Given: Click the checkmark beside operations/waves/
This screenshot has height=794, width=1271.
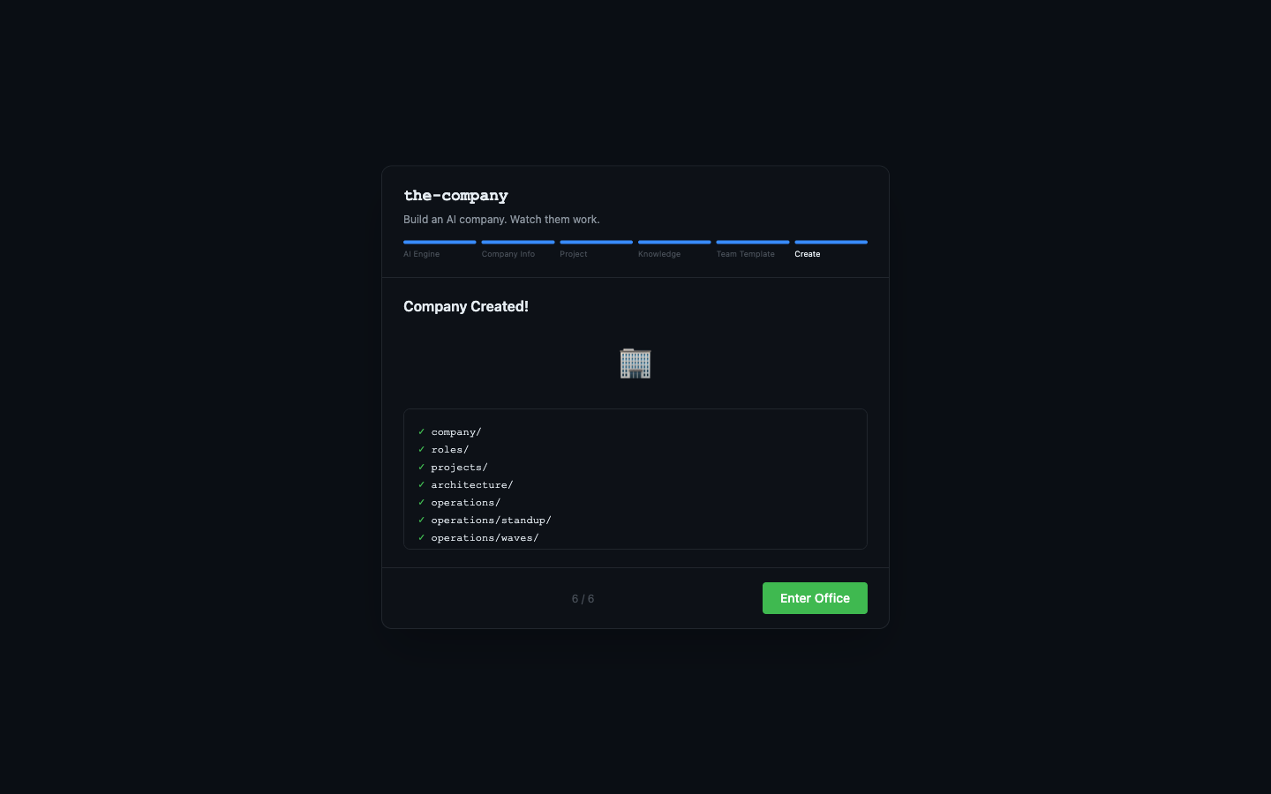Looking at the screenshot, I should coord(422,537).
